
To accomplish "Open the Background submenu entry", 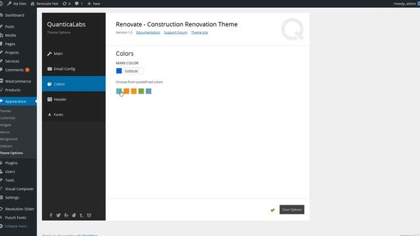I will [9, 139].
